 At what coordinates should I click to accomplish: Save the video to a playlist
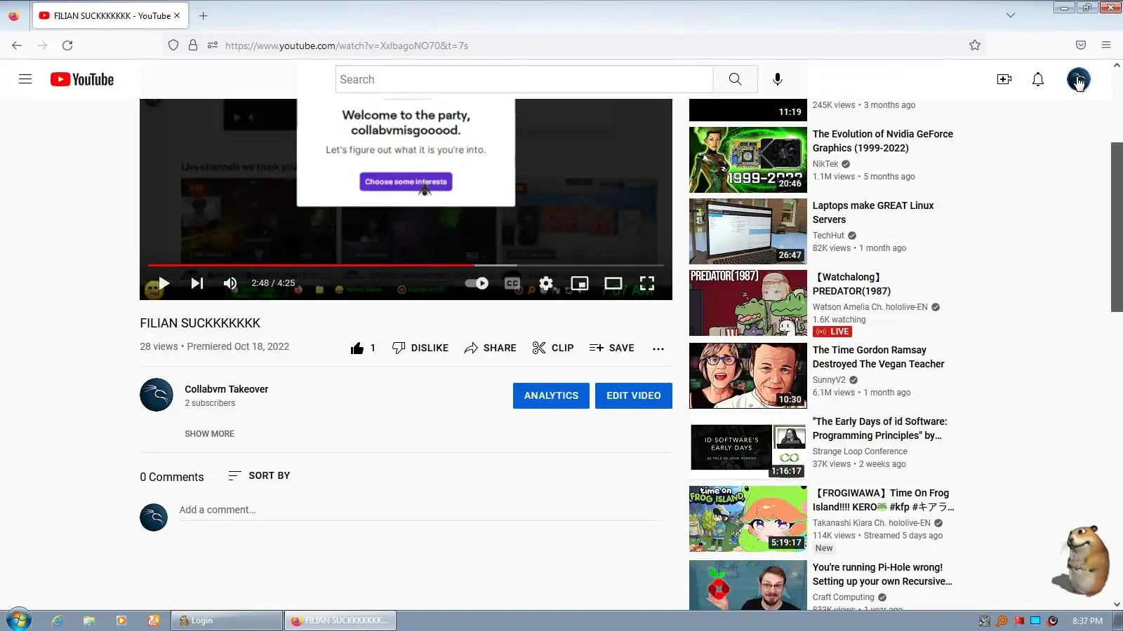click(x=611, y=348)
